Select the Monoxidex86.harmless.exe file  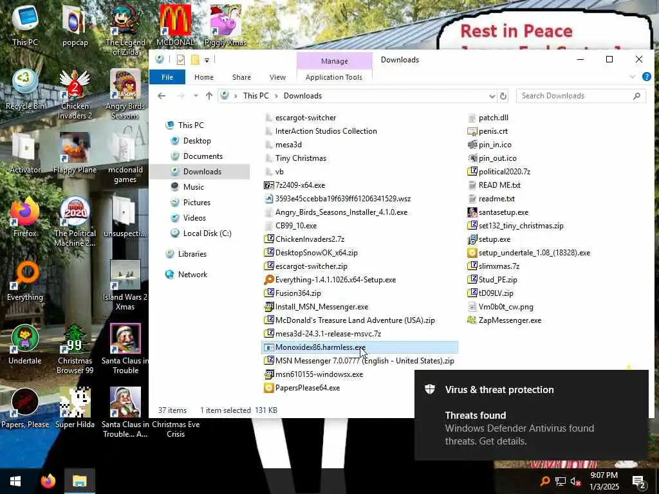pyautogui.click(x=360, y=347)
